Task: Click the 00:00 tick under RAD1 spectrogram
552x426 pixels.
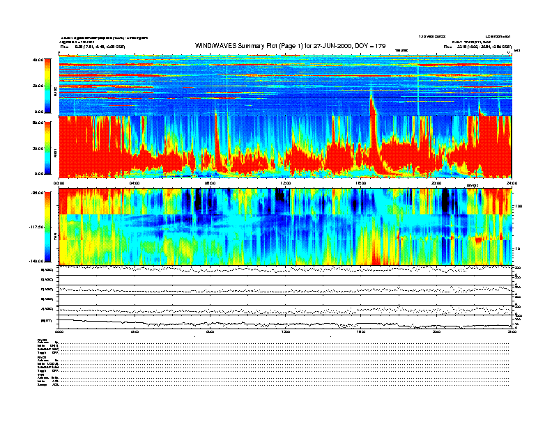Action: pyautogui.click(x=59, y=183)
